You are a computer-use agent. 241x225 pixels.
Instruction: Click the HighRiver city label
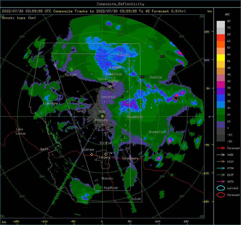(111, 188)
